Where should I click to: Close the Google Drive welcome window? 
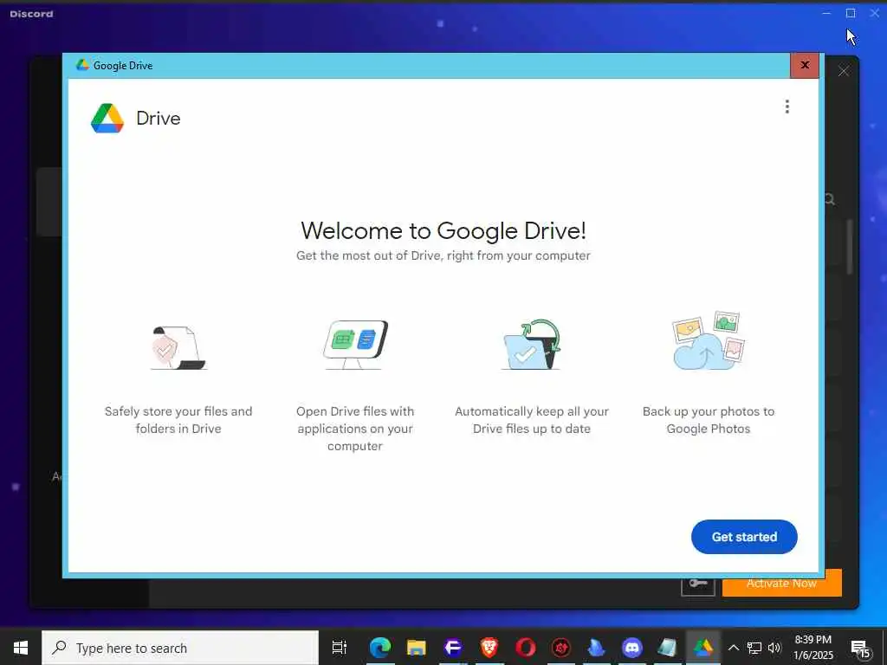(805, 65)
